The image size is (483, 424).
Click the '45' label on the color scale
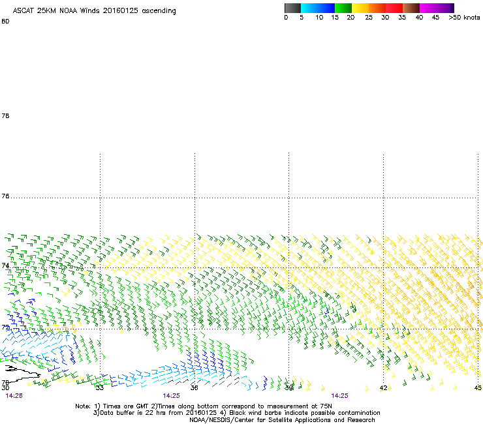pyautogui.click(x=435, y=18)
